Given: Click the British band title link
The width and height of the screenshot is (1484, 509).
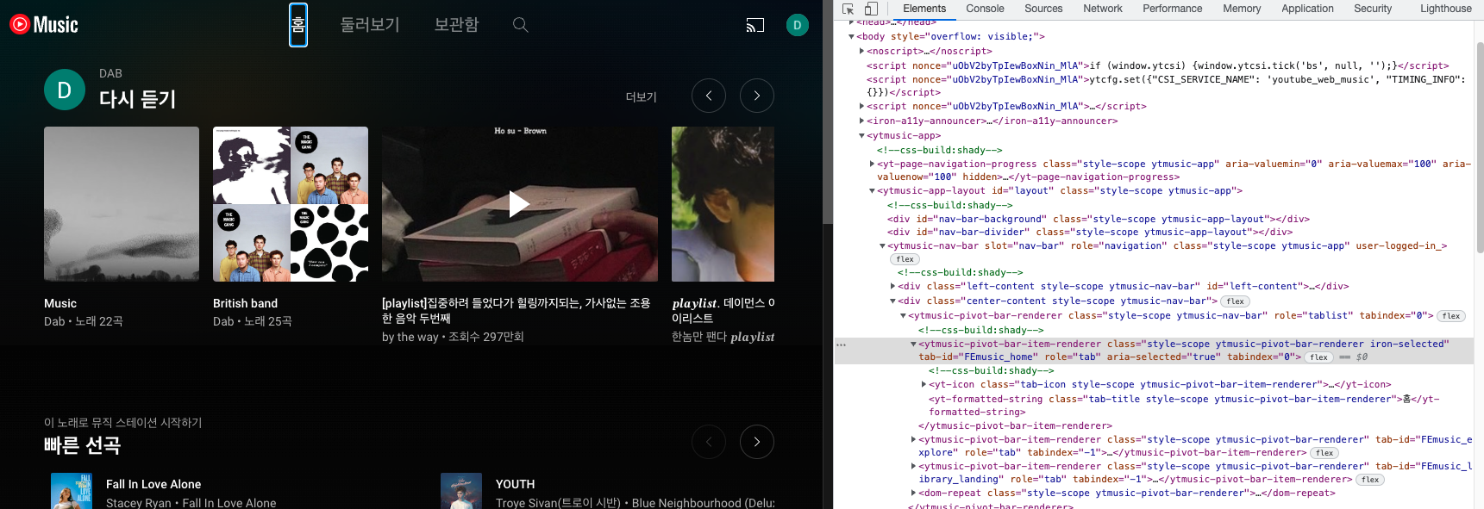Looking at the screenshot, I should pos(246,303).
